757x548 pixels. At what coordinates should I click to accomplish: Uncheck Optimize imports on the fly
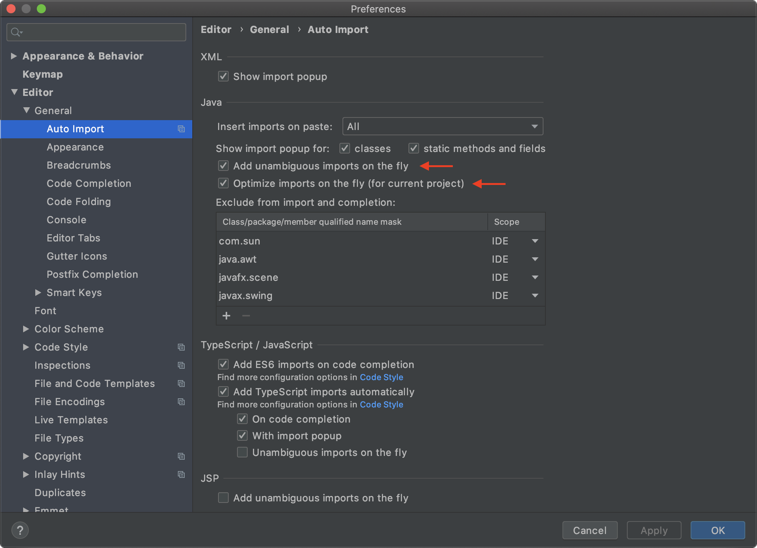coord(223,183)
